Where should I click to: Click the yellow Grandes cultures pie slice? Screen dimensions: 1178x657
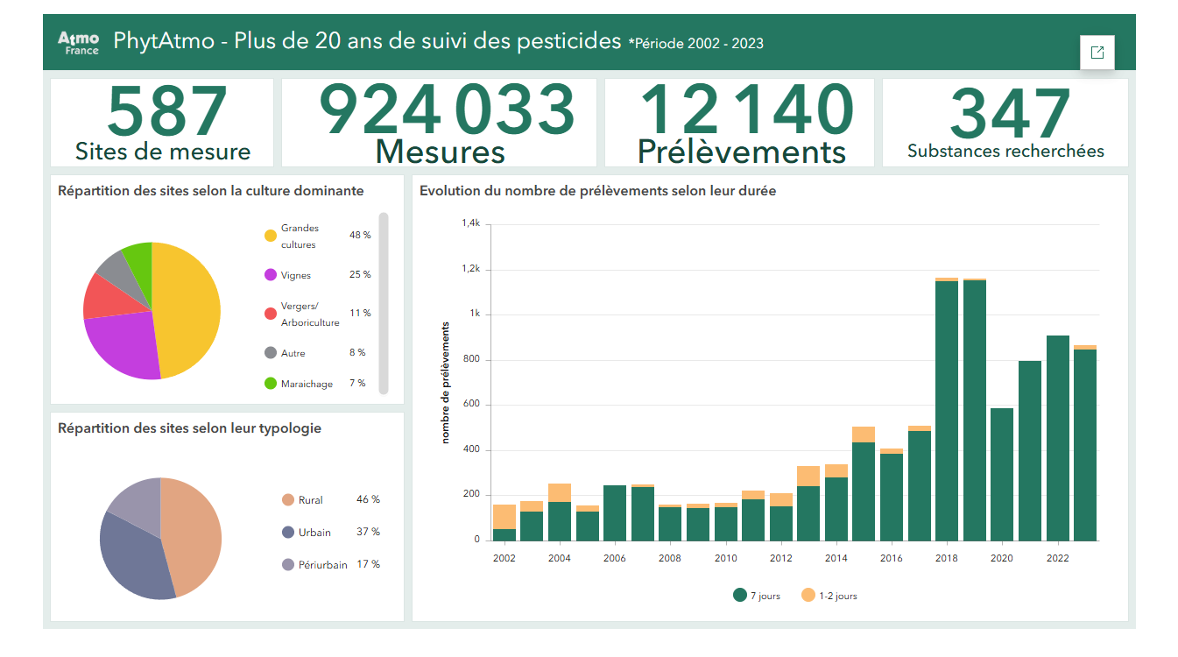coord(188,307)
